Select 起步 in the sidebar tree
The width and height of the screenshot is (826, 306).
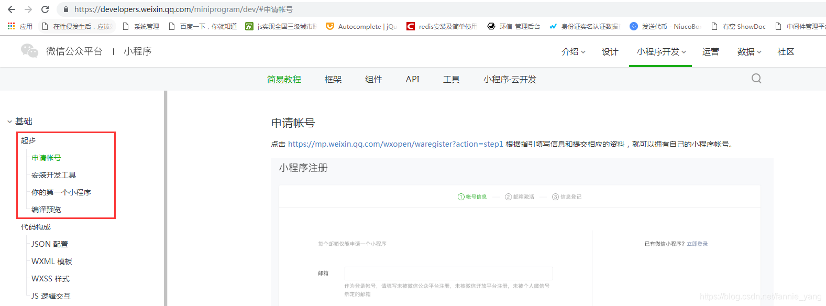[x=28, y=140]
